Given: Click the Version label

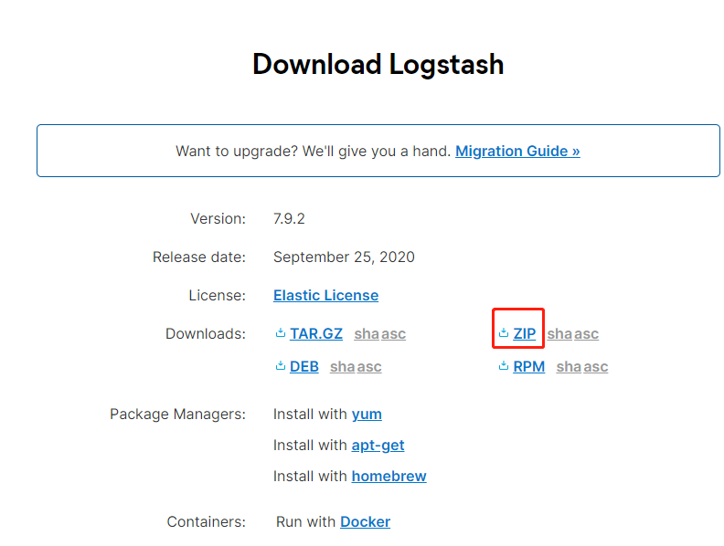Looking at the screenshot, I should tap(218, 218).
